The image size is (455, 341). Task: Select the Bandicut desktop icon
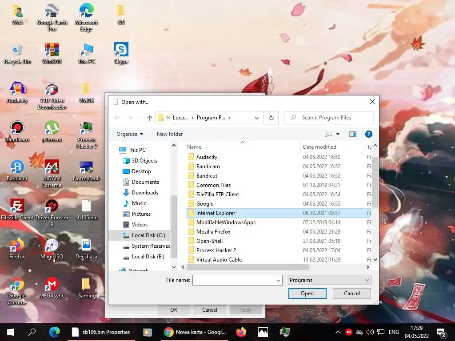[x=17, y=171]
